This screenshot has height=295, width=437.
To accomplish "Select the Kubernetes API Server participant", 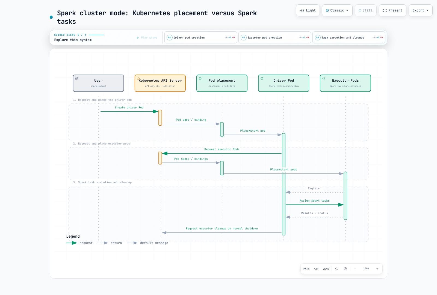I will click(x=160, y=83).
